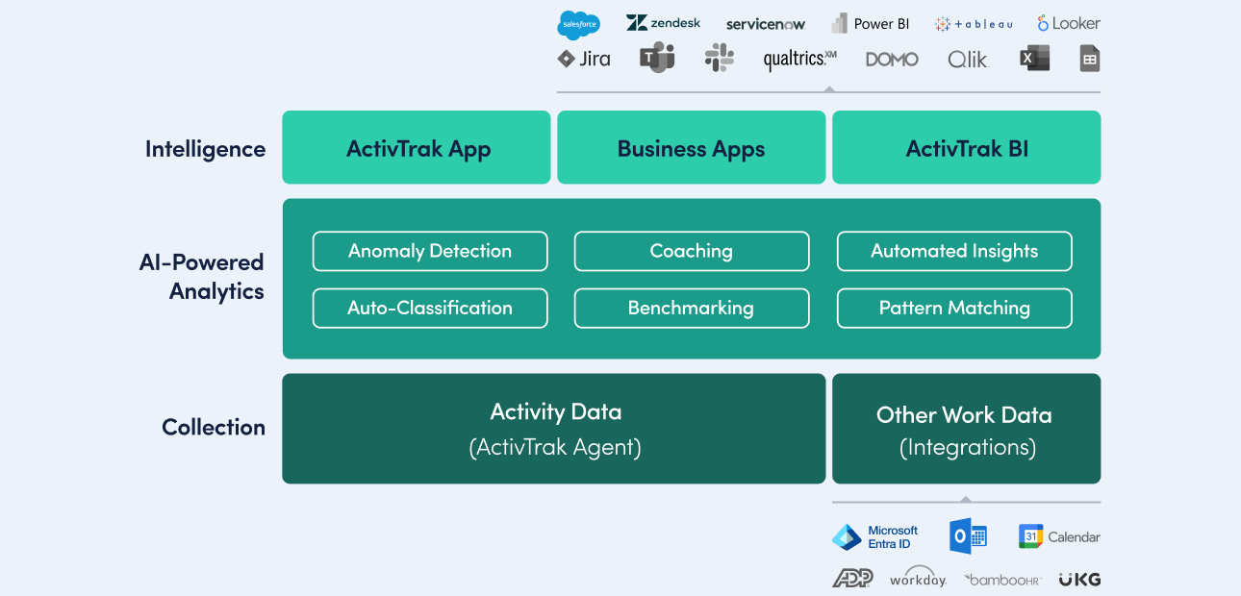Click the Workday logo
1241x596 pixels.
(918, 578)
